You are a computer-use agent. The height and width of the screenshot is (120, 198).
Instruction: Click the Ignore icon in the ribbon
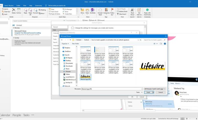(x=3, y=9)
